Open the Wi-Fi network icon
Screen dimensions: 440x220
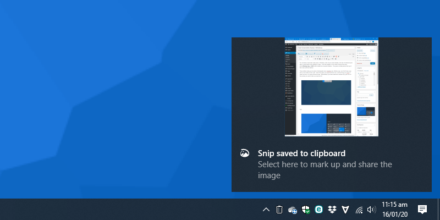click(359, 210)
